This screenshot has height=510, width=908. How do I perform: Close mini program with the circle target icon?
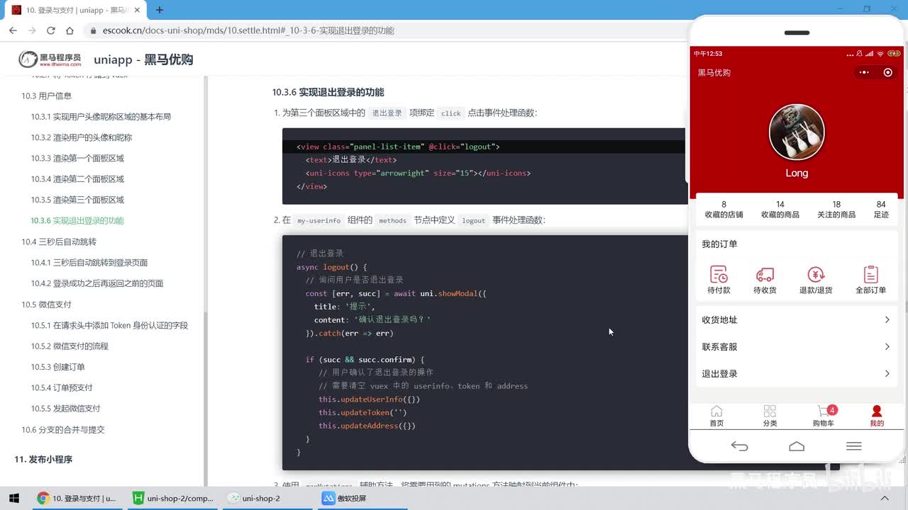[887, 72]
